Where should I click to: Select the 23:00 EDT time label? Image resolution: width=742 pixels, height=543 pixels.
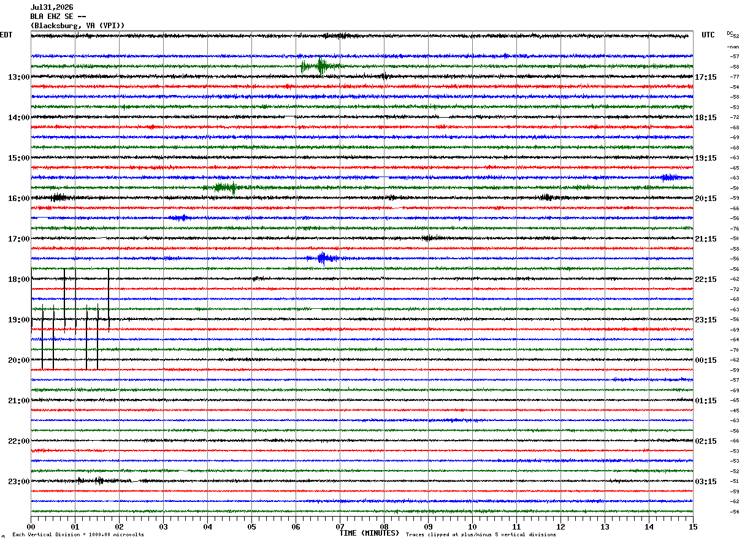(19, 482)
